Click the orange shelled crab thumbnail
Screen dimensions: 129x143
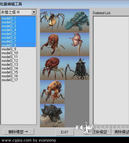tap(52, 92)
